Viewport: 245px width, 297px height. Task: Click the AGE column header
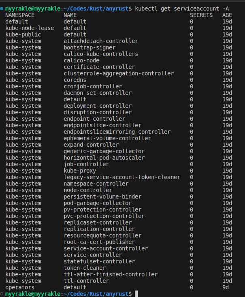click(227, 15)
